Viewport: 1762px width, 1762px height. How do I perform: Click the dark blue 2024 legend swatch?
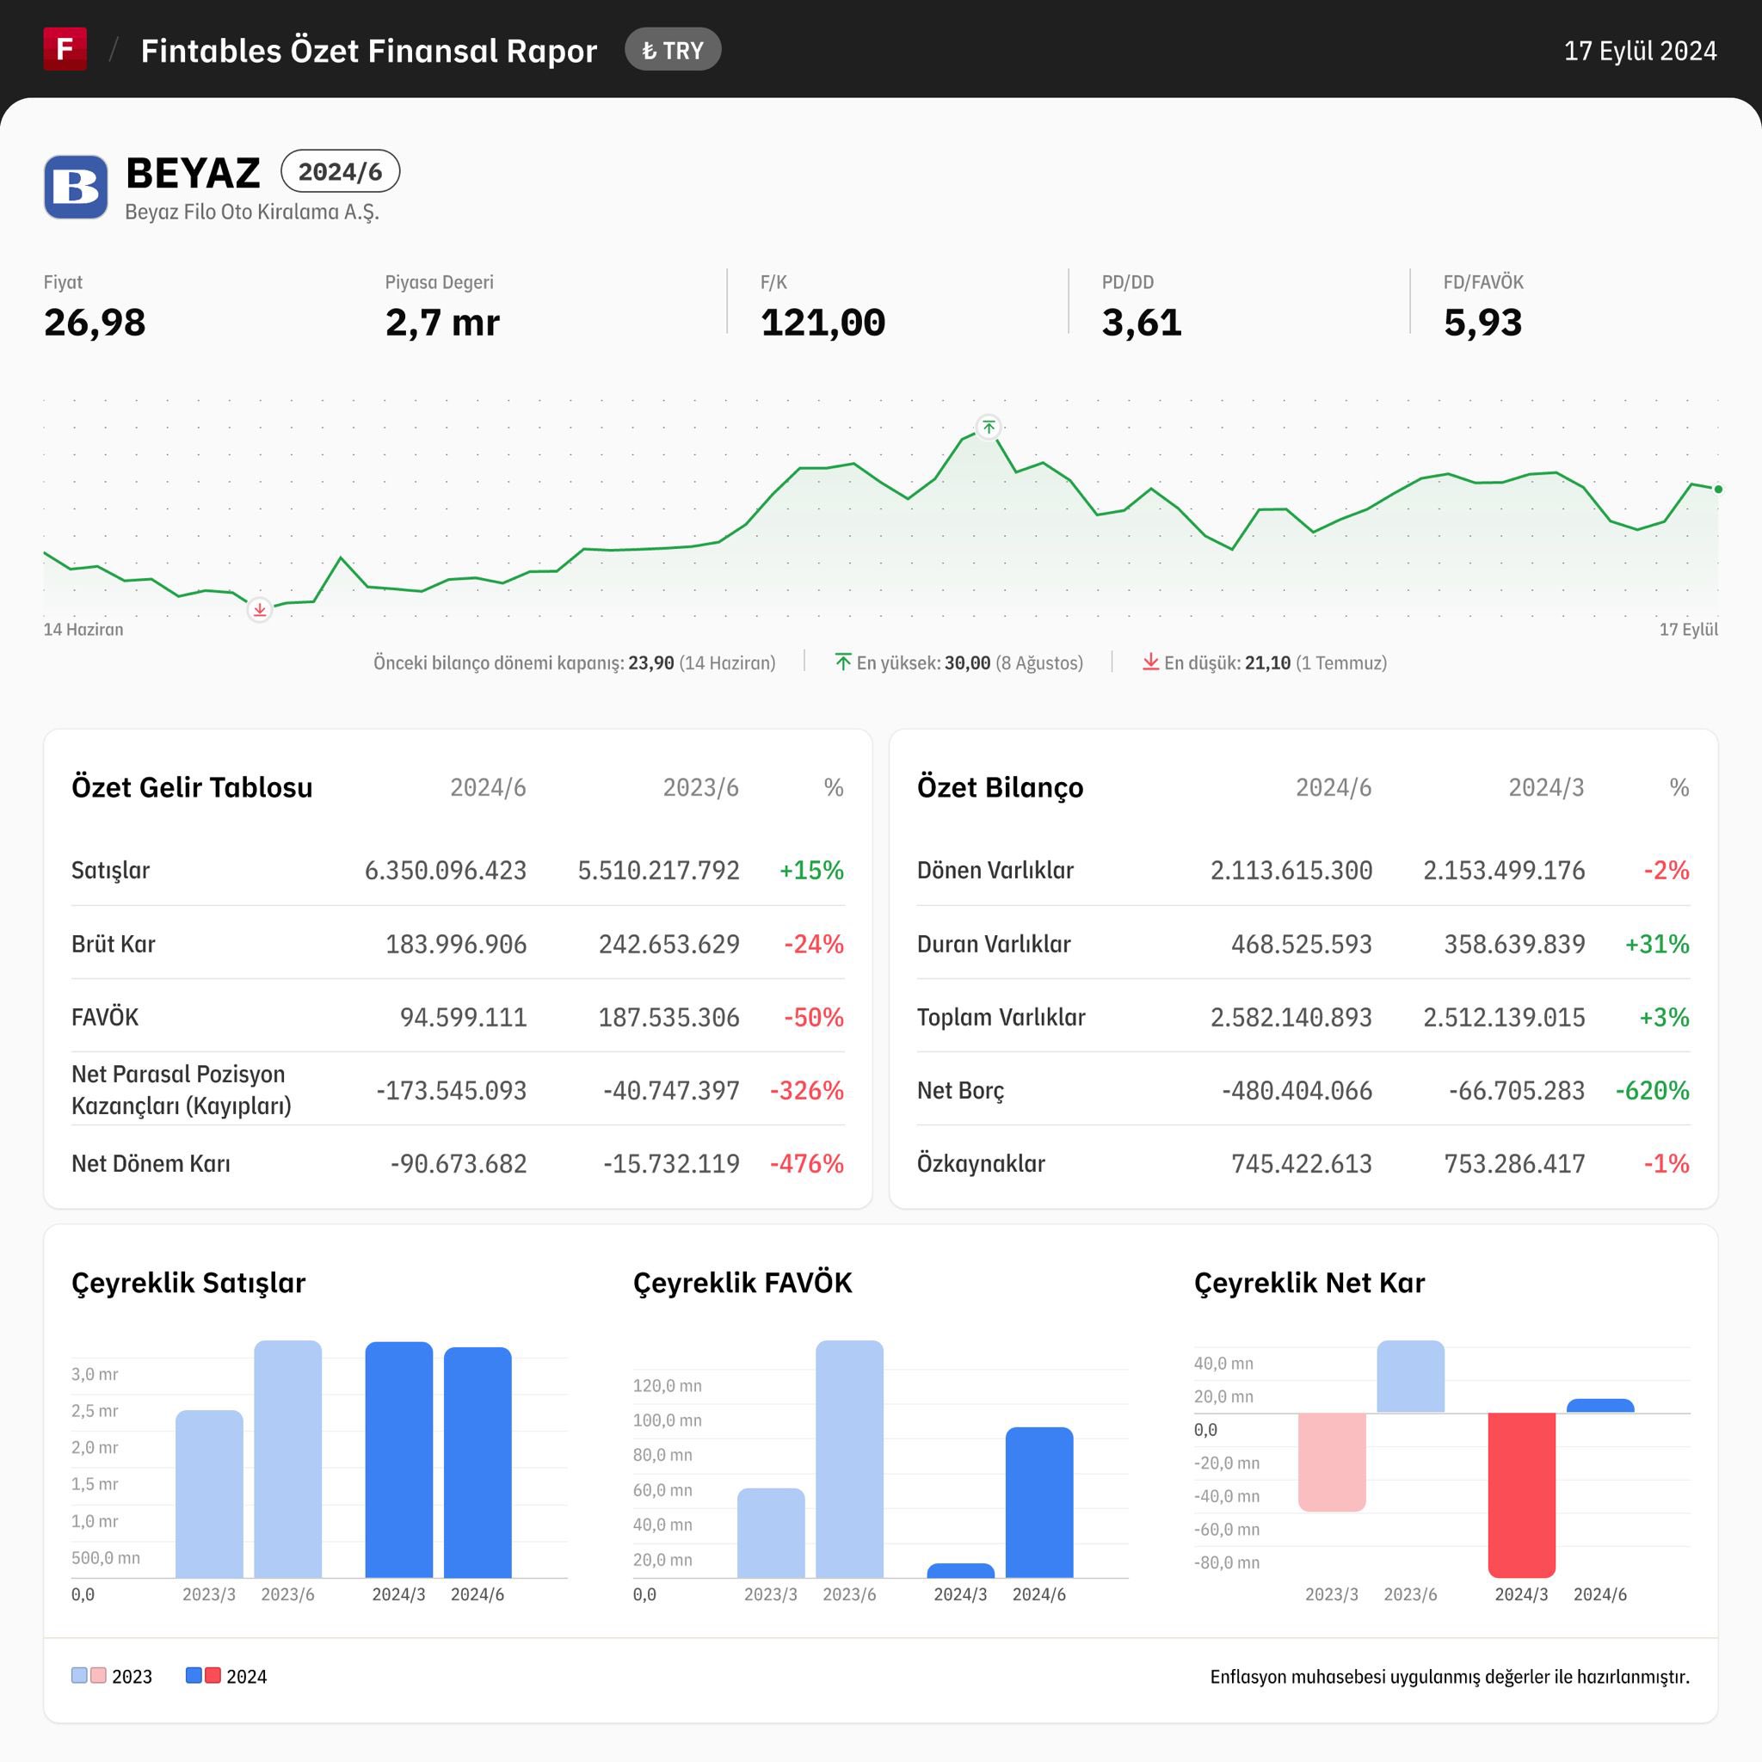point(194,1675)
